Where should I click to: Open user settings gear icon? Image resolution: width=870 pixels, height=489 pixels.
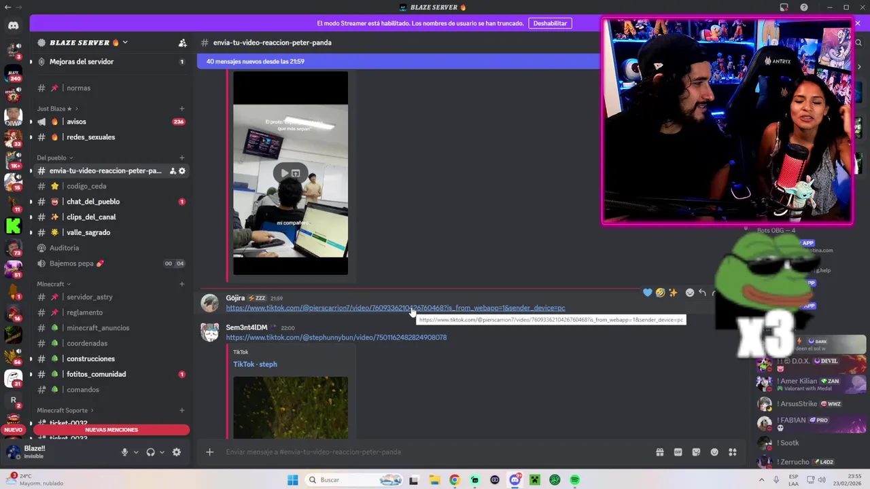(177, 452)
